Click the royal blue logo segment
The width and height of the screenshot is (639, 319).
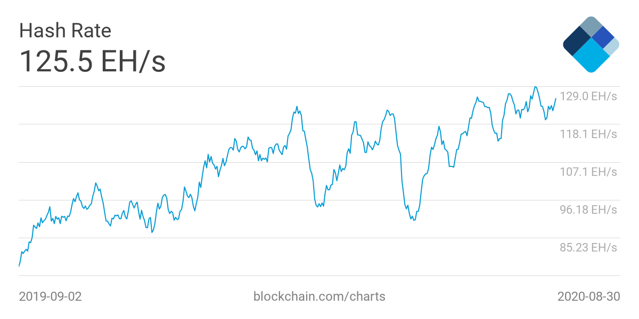(603, 37)
